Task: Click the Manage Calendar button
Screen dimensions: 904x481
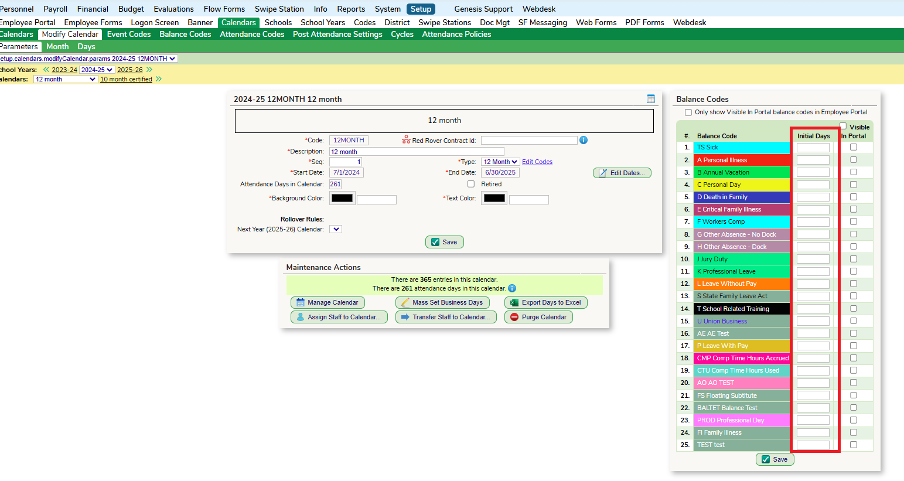Action: point(328,302)
